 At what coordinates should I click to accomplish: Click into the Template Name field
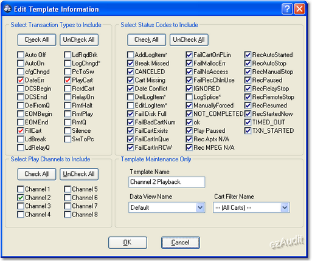pyautogui.click(x=167, y=182)
